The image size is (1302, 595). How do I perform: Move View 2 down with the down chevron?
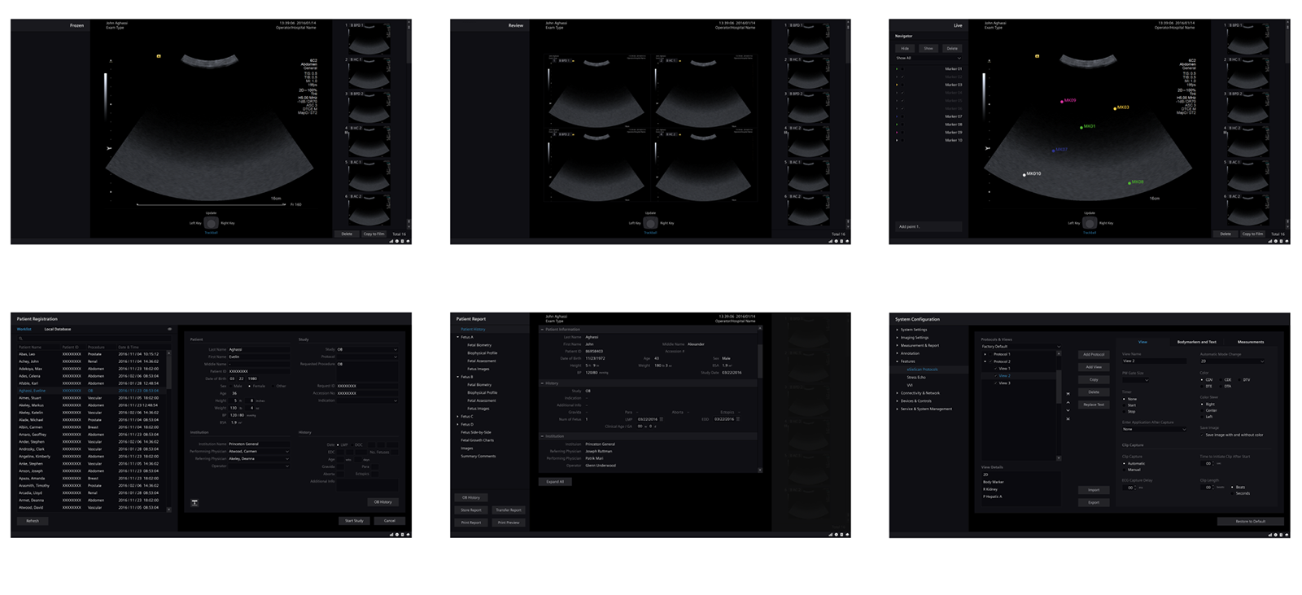click(1068, 410)
